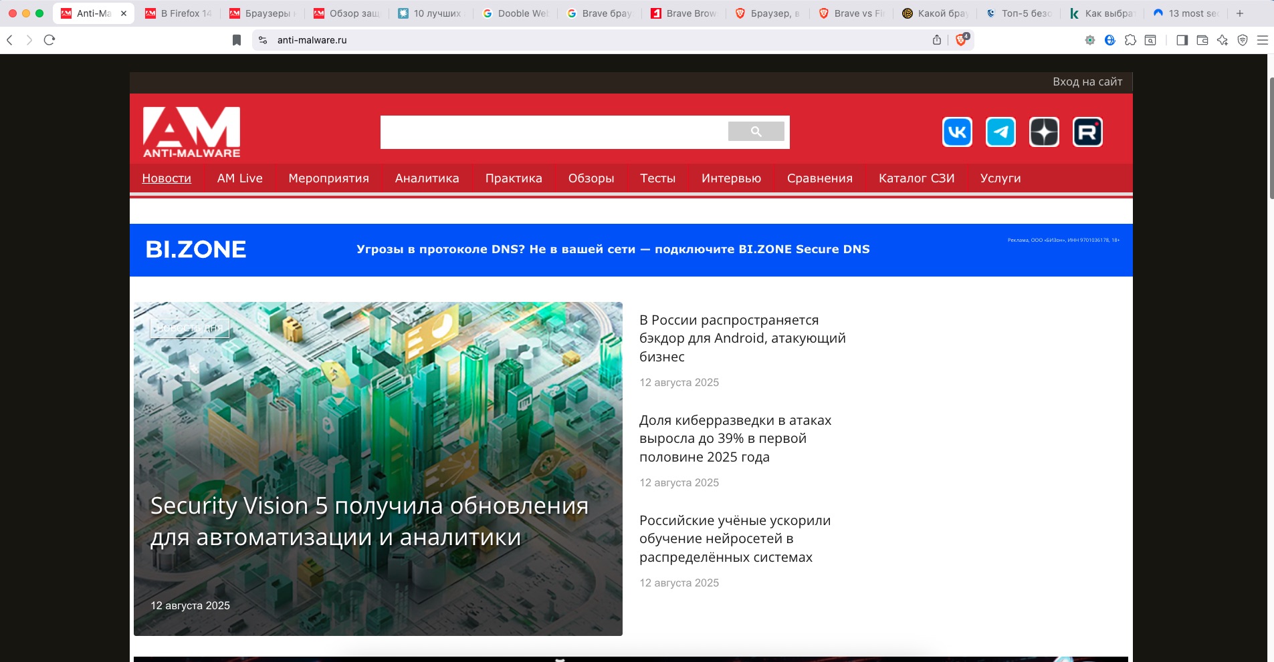Screen dimensions: 1274x662
Task: Submit search with the magnifier button
Action: (x=756, y=132)
